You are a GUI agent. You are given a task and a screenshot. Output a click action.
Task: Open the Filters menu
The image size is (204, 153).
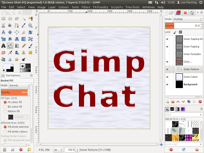pyautogui.click(x=86, y=7)
